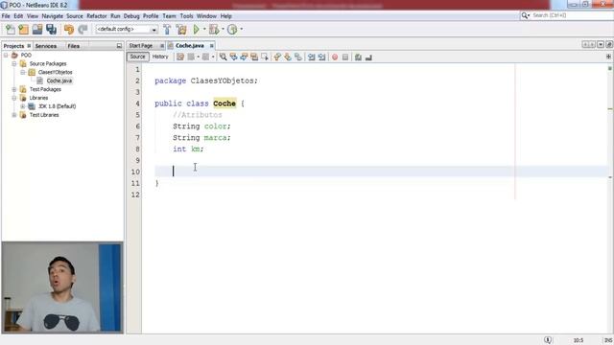Click the Stop Macro Recording icon
614x345 pixels.
point(345,57)
